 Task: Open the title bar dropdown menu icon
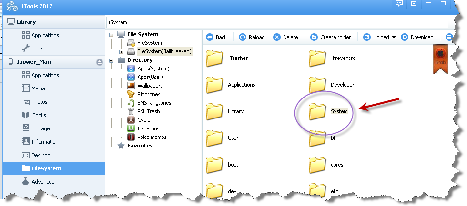pyautogui.click(x=414, y=3)
